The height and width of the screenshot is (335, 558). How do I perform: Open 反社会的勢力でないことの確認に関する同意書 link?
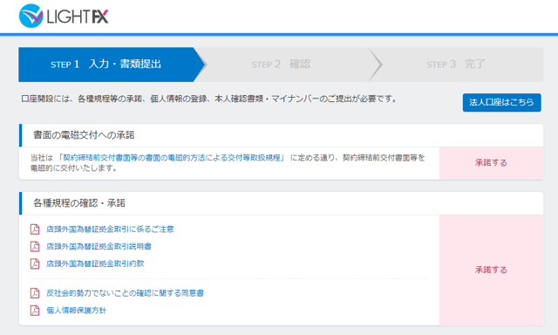click(x=125, y=293)
